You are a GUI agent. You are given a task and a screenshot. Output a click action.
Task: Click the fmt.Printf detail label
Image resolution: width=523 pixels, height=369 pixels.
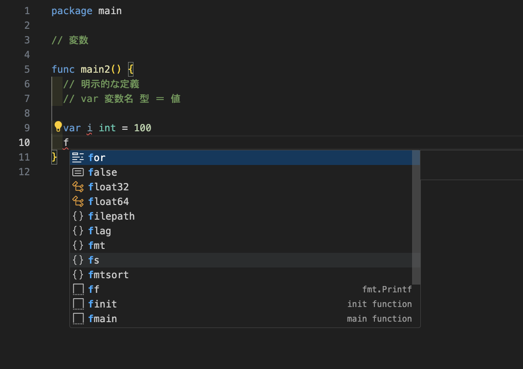tap(387, 289)
